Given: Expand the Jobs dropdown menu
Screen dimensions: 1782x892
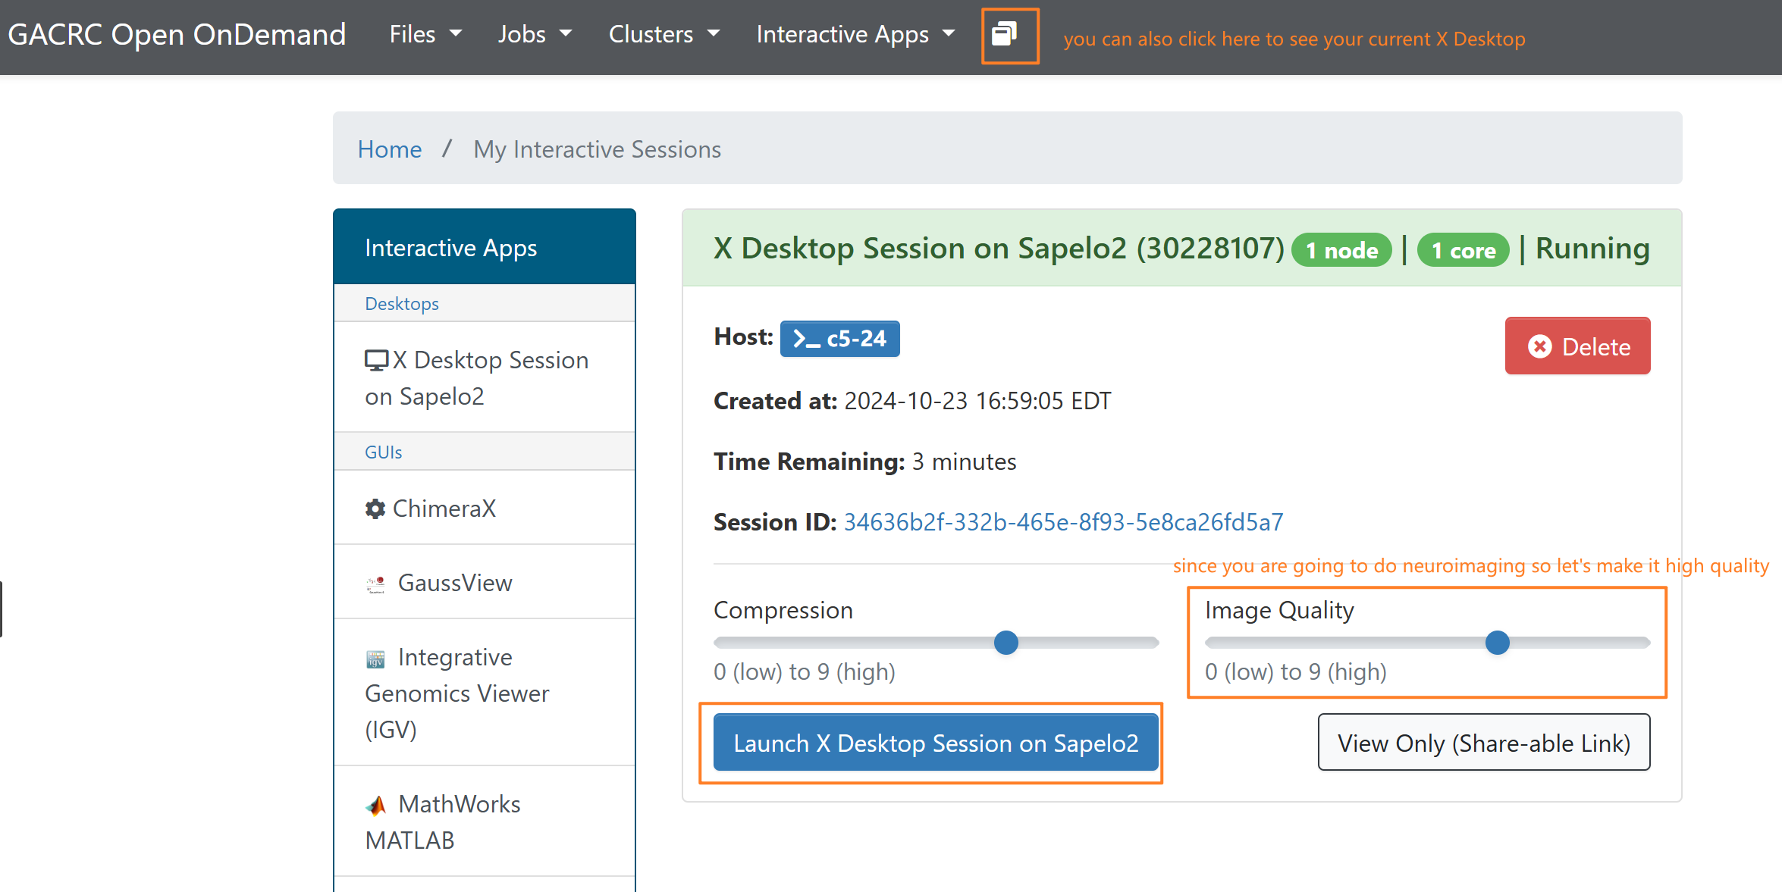Looking at the screenshot, I should click(x=535, y=34).
